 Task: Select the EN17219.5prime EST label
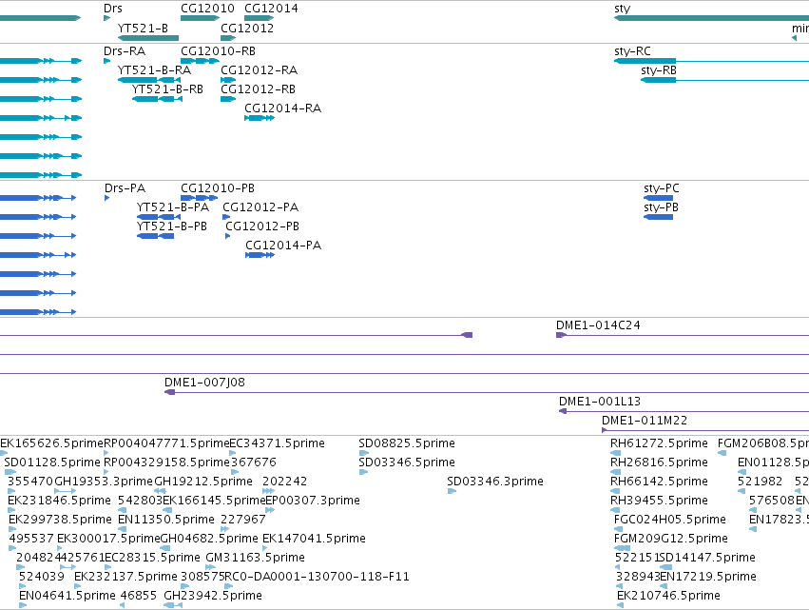pyautogui.click(x=708, y=577)
